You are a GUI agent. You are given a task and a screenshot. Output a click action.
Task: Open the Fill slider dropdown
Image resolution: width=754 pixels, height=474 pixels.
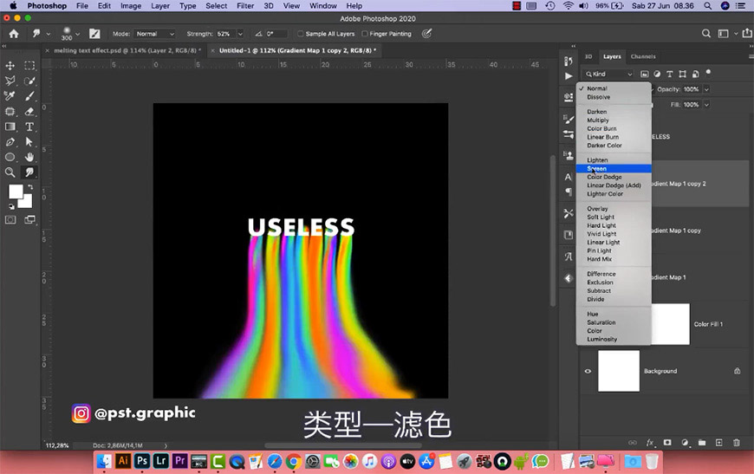tap(706, 105)
